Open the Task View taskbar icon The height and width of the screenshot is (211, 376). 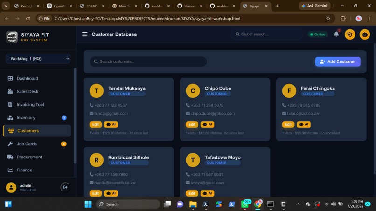coord(167,204)
